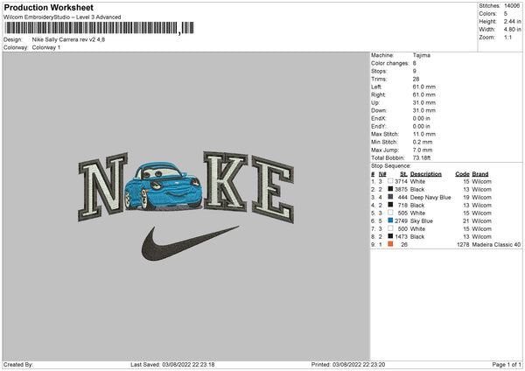Click the 'Deep Navy Blue' description text

pyautogui.click(x=430, y=197)
